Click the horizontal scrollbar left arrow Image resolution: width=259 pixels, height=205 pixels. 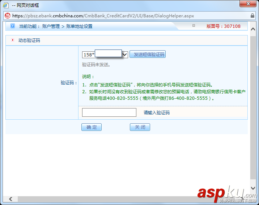[11, 199]
